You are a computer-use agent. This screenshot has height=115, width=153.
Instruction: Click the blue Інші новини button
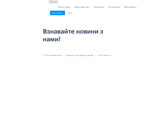click(x=58, y=13)
